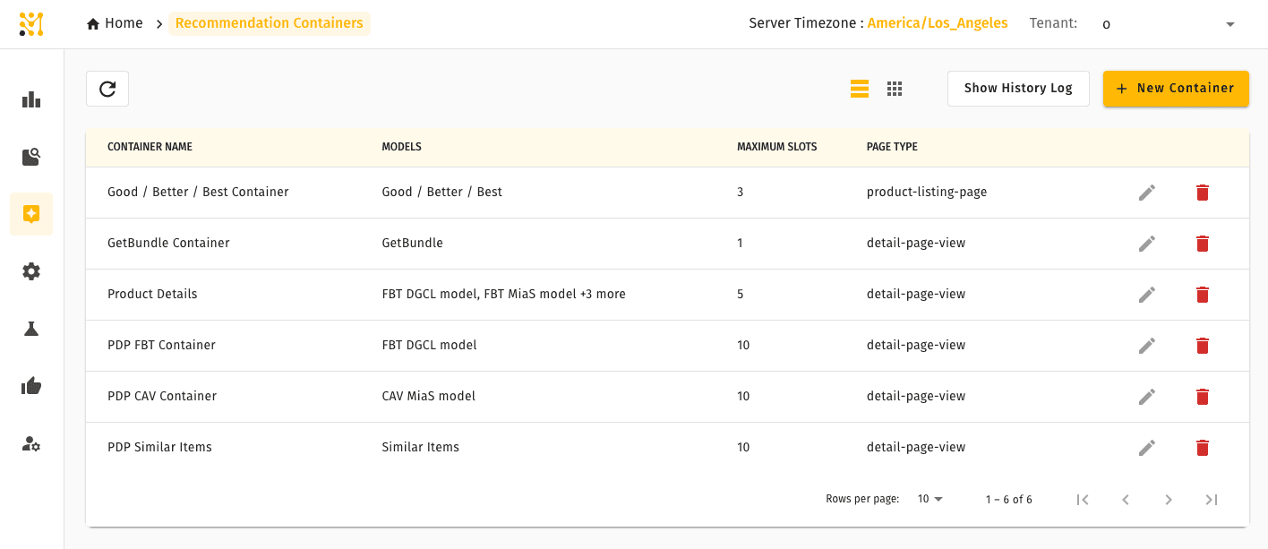Open the flask experiments sidebar icon
The height and width of the screenshot is (549, 1268).
(x=31, y=329)
